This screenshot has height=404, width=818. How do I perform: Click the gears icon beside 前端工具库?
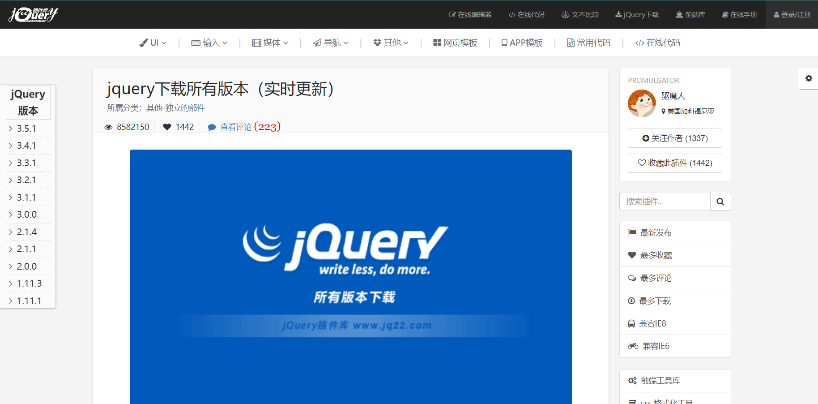click(632, 381)
